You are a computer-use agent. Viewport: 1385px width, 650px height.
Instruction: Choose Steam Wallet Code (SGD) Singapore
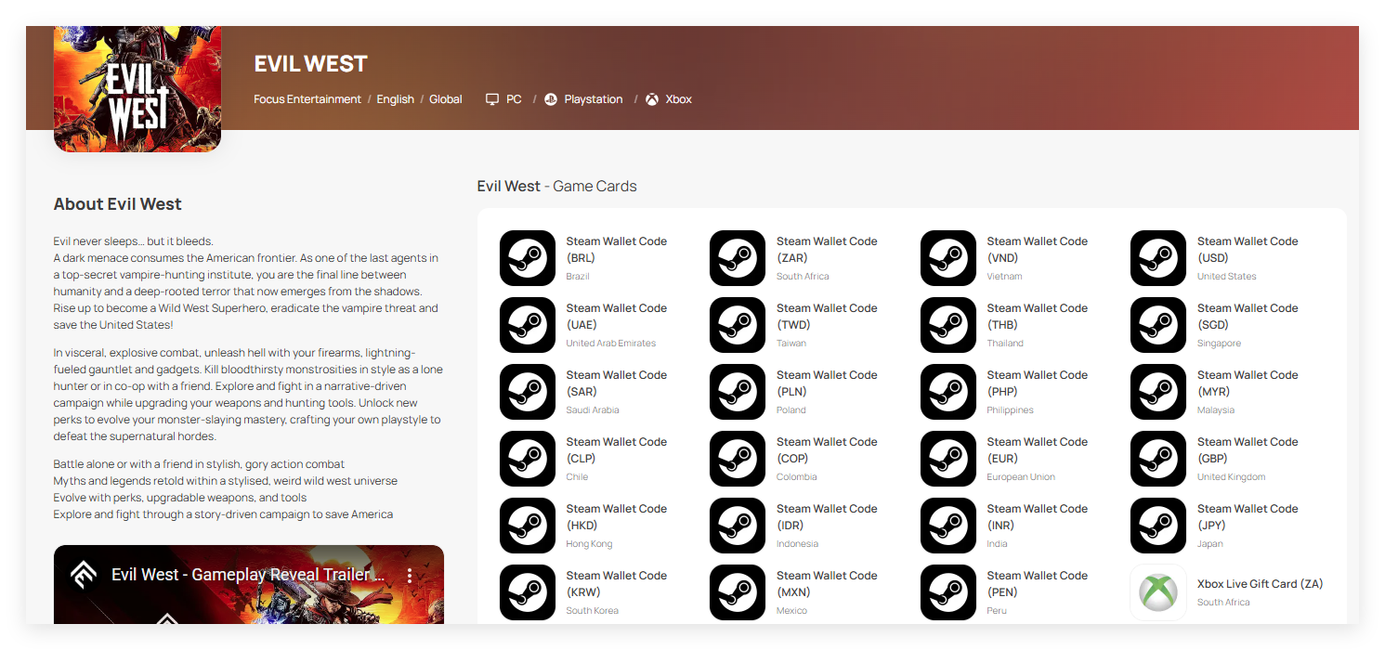pos(1247,316)
